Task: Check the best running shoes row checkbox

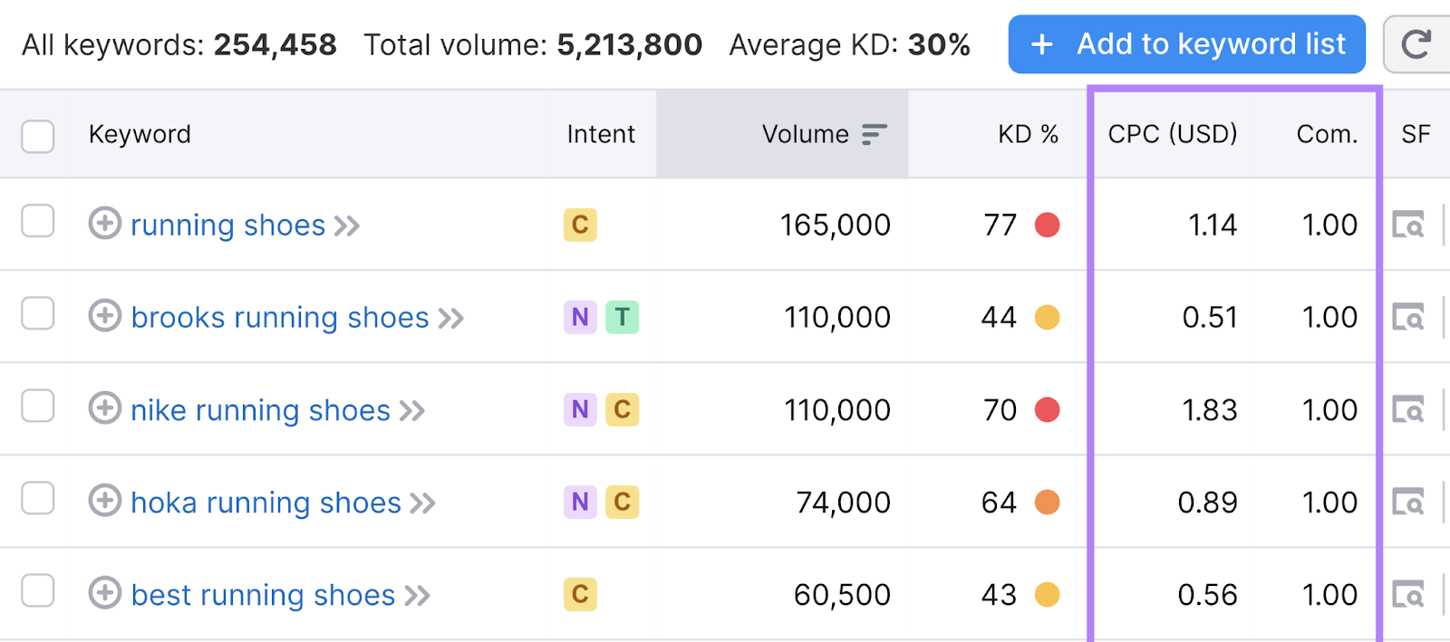Action: pyautogui.click(x=38, y=590)
